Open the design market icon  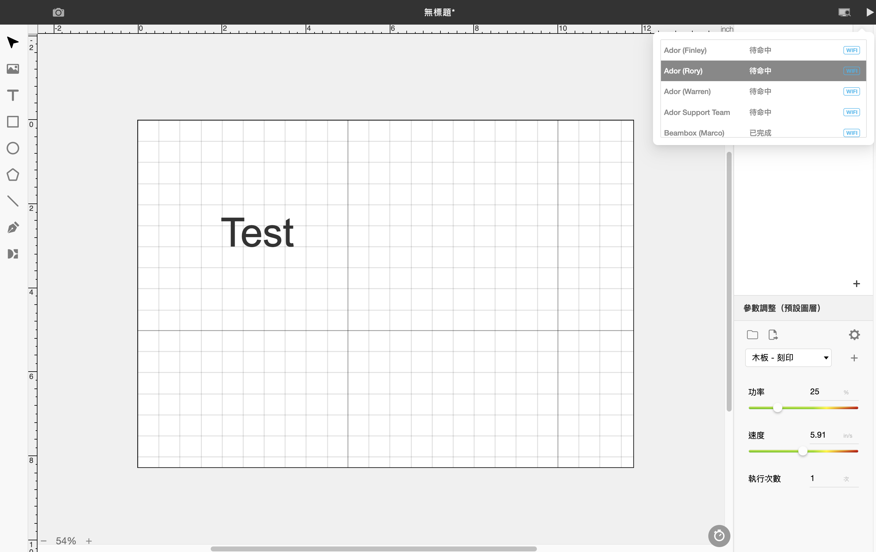click(x=13, y=254)
